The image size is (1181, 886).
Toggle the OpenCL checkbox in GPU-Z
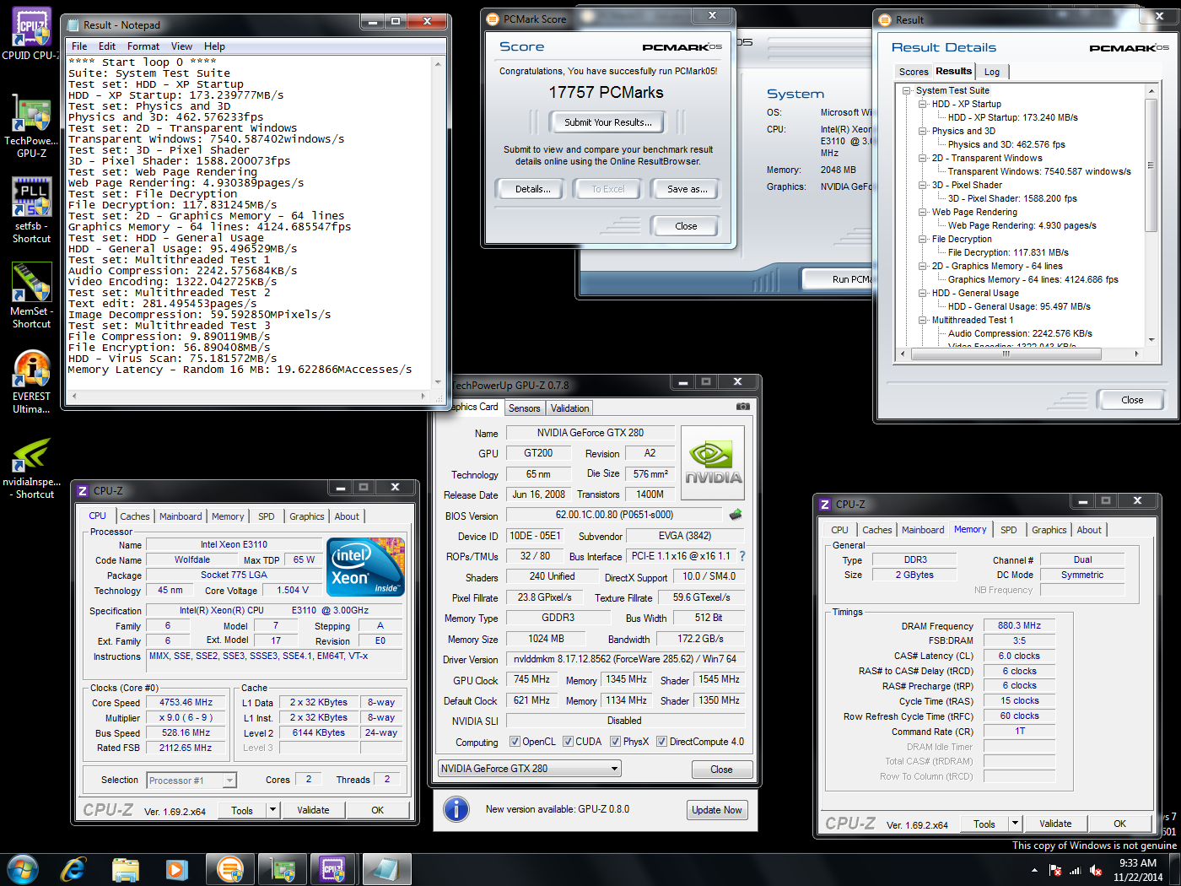tap(515, 742)
